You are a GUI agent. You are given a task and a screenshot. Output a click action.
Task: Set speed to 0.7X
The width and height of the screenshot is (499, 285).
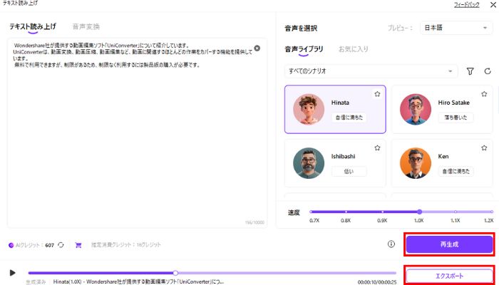coord(311,212)
